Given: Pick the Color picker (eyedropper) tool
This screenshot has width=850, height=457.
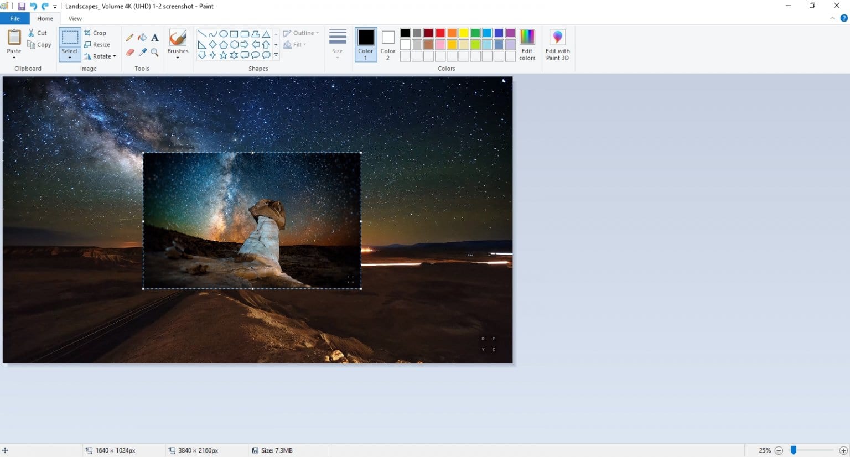Looking at the screenshot, I should pyautogui.click(x=142, y=53).
